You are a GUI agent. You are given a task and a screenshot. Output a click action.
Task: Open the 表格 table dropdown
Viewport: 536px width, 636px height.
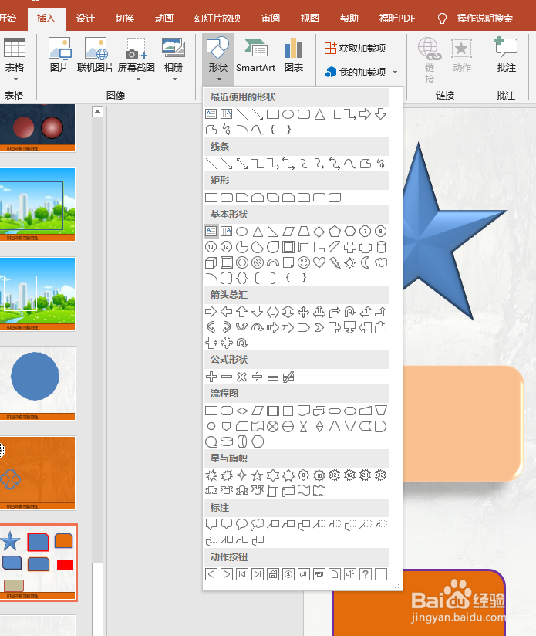(x=15, y=59)
